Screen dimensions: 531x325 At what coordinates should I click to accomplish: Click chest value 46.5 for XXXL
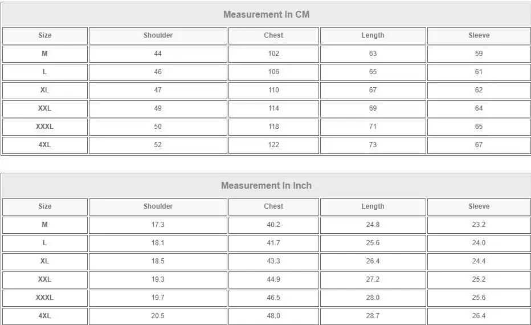[x=273, y=298]
